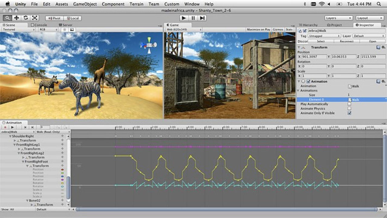The width and height of the screenshot is (387, 218).
Task: Click the Step forward playback button
Action: [x=202, y=18]
